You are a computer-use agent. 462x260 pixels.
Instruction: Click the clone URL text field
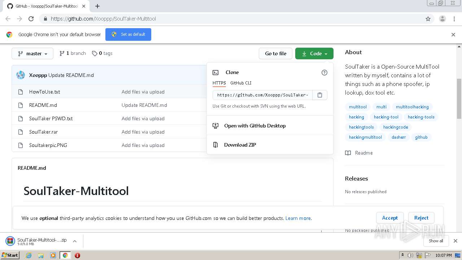click(262, 95)
